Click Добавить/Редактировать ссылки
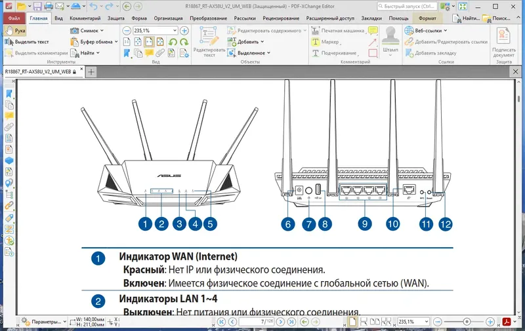Screen dimensions: 525x331 [446, 42]
